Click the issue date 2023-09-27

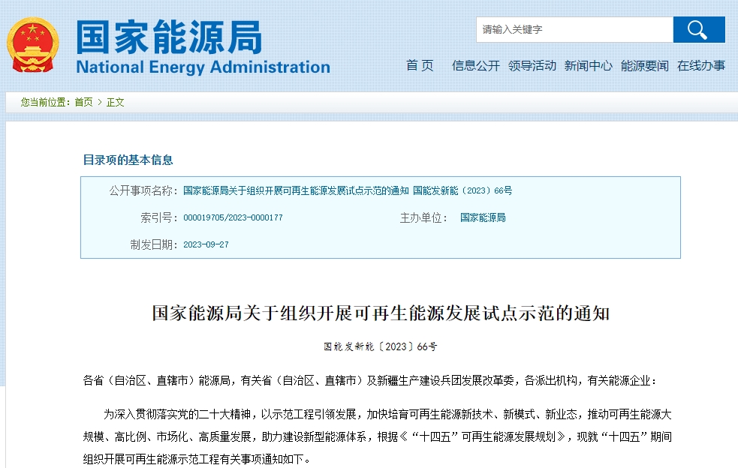206,244
